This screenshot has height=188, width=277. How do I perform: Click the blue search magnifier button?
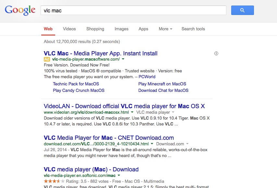(242, 10)
